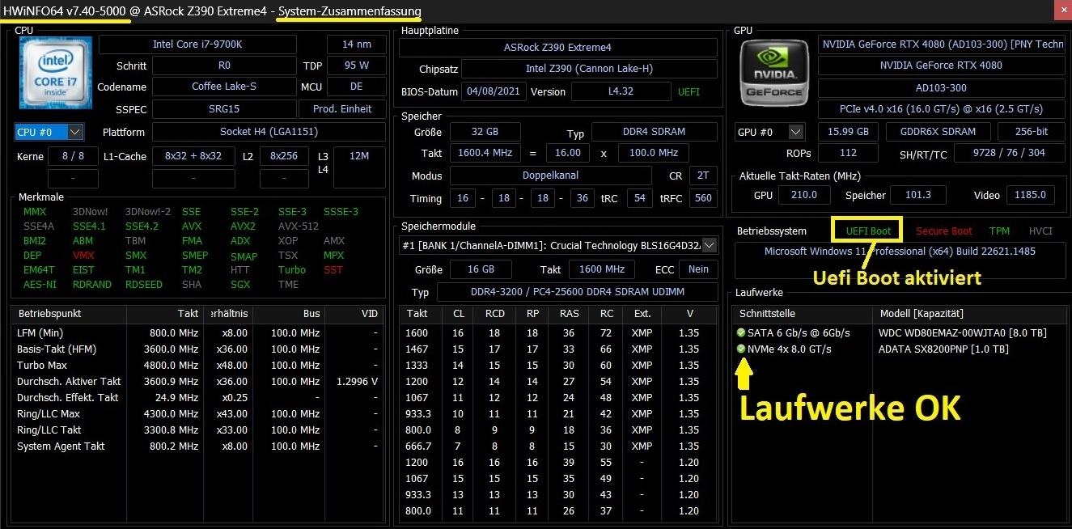Viewport: 1072px width, 529px height.
Task: Click the Microsoft Windows 11 build field
Action: [900, 260]
